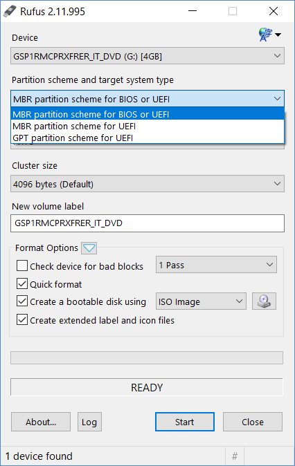This screenshot has height=466, width=295.
Task: Click the READY status field
Action: (147, 387)
